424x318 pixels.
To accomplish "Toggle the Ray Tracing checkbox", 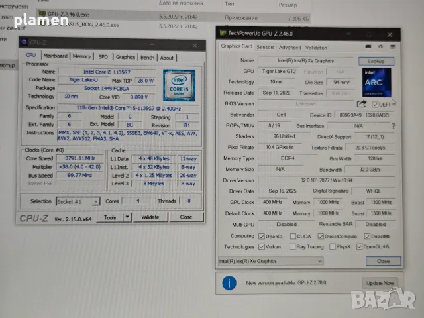I will [292, 247].
